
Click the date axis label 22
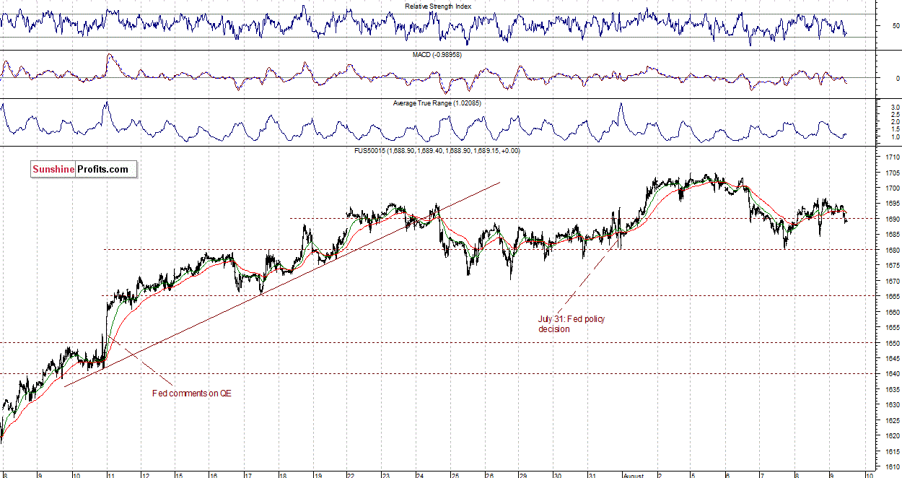coord(350,475)
